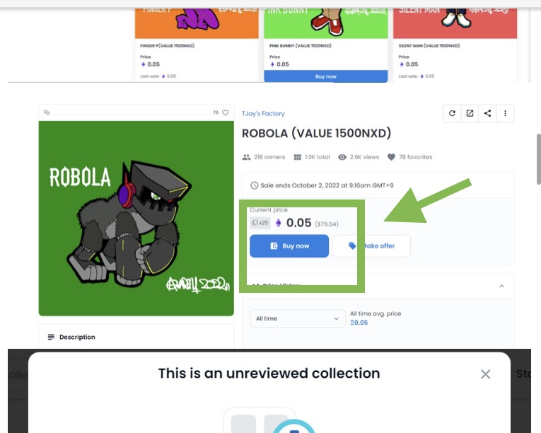Open the external link icon
Screen dimensions: 541x433
coord(470,113)
